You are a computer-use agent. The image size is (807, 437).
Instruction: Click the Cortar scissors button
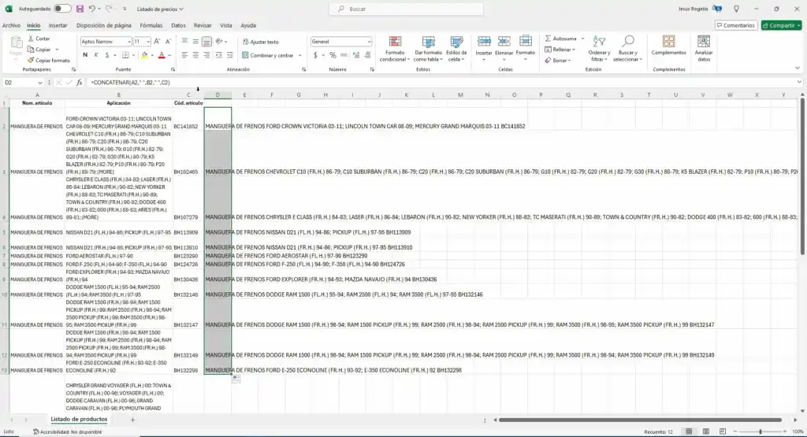pyautogui.click(x=39, y=39)
